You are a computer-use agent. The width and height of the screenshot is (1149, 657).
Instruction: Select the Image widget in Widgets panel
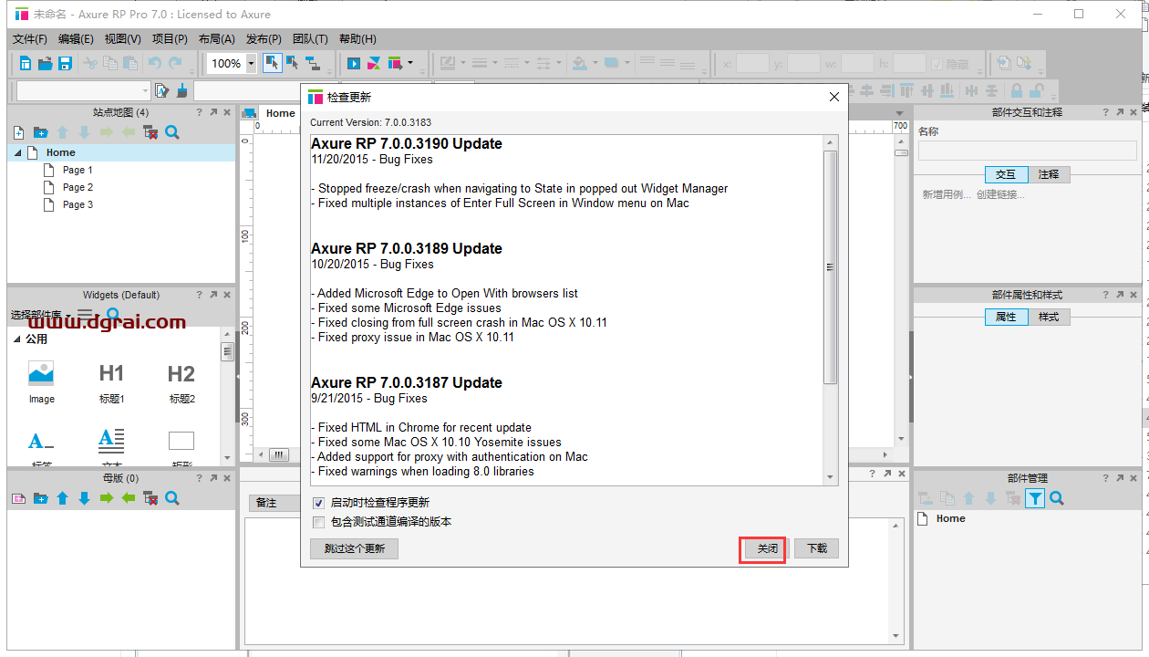[x=41, y=372]
